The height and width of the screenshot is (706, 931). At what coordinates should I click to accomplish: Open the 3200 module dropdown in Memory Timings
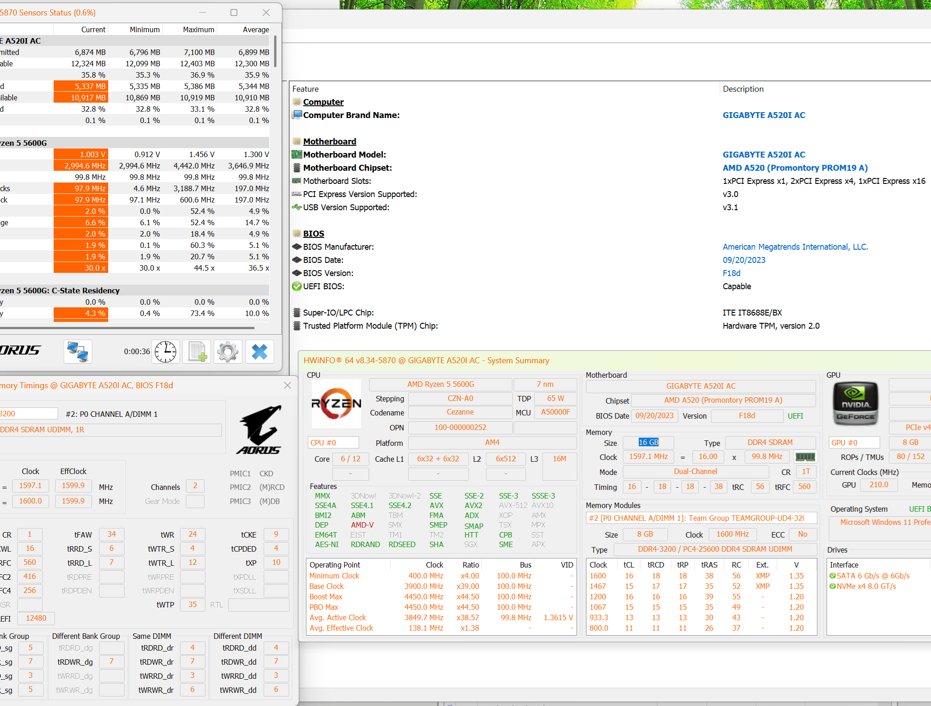click(28, 414)
